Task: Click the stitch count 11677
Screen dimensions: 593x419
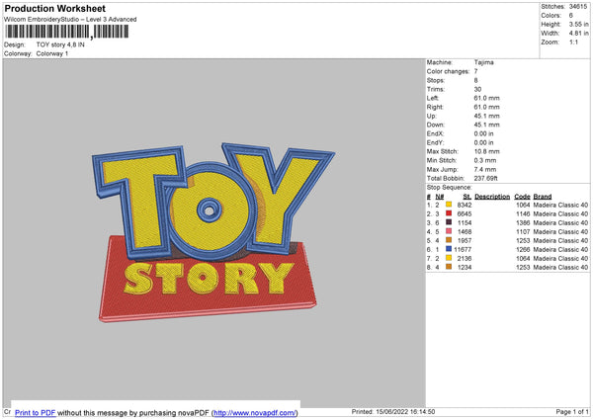Action: tap(463, 249)
